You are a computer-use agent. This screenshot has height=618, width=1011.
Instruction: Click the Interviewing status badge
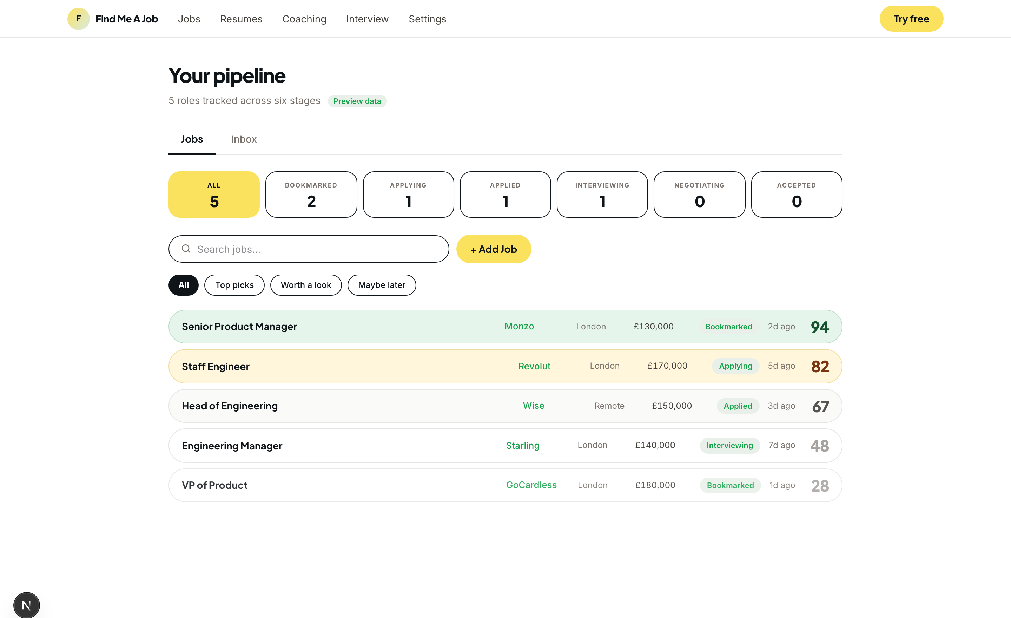coord(729,446)
